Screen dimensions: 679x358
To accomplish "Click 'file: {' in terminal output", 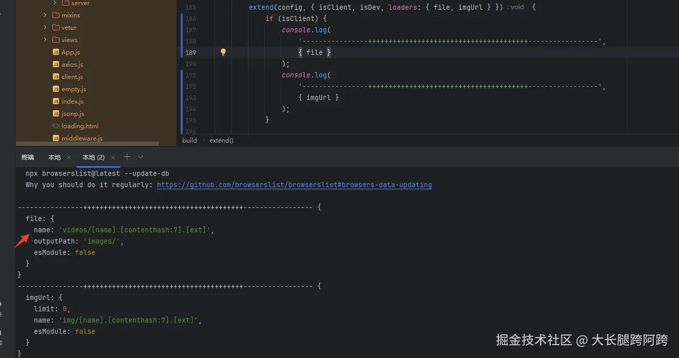I will tap(40, 218).
